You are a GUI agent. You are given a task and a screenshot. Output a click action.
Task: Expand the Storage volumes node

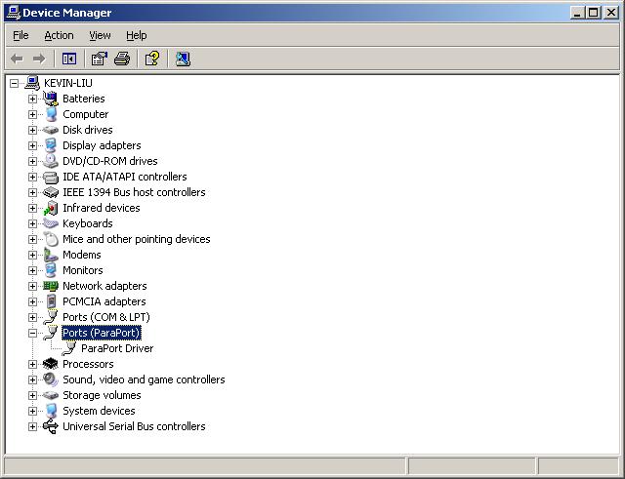click(x=32, y=395)
